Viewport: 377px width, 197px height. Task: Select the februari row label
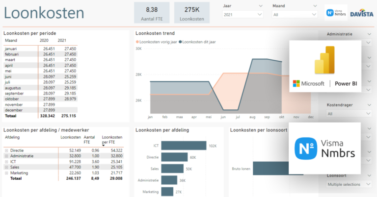click(x=12, y=54)
